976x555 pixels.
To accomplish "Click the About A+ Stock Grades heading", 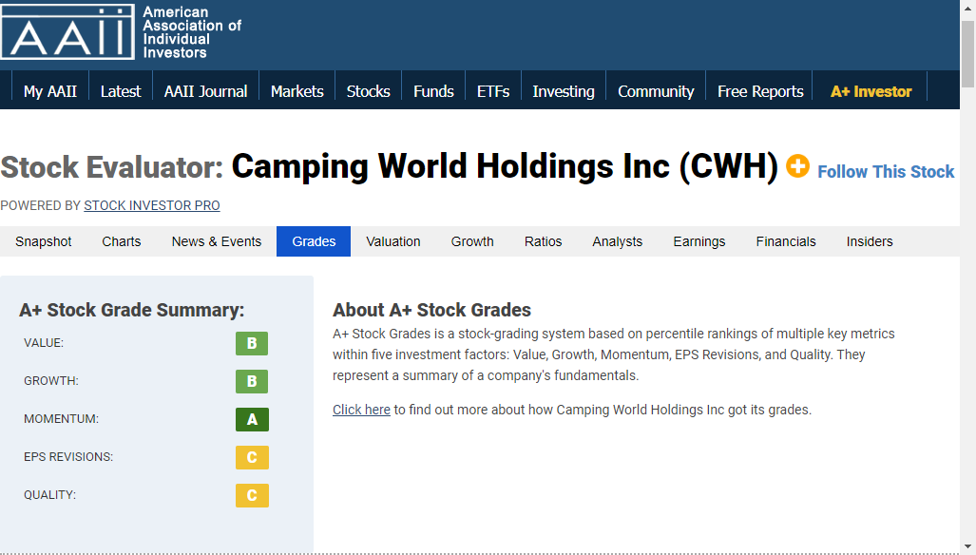I will click(432, 310).
